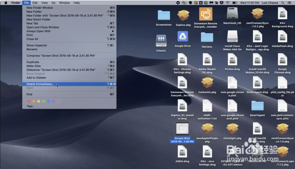Select com.jamf.connect.sync.plist file
295x169 pixels.
pos(282,106)
